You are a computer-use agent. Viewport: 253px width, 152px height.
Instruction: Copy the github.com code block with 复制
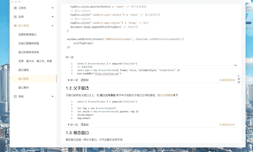pyautogui.click(x=85, y=80)
